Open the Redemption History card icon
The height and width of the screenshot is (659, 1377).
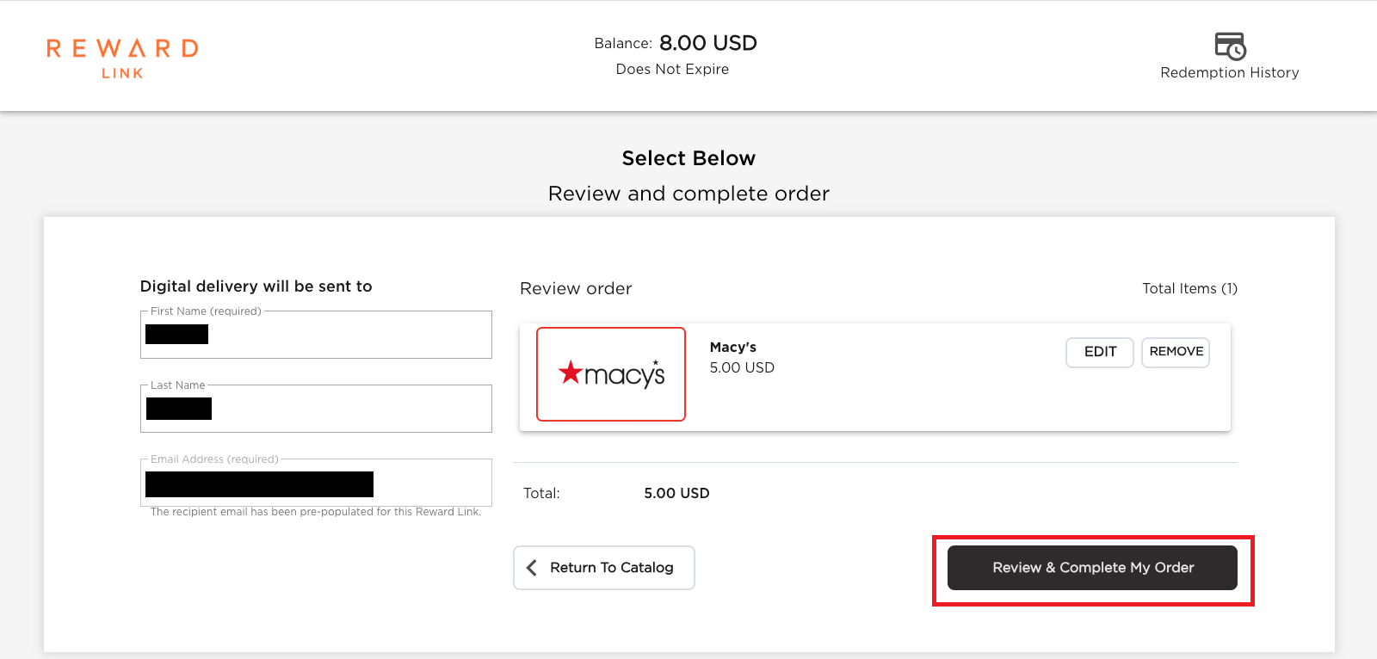(1230, 46)
